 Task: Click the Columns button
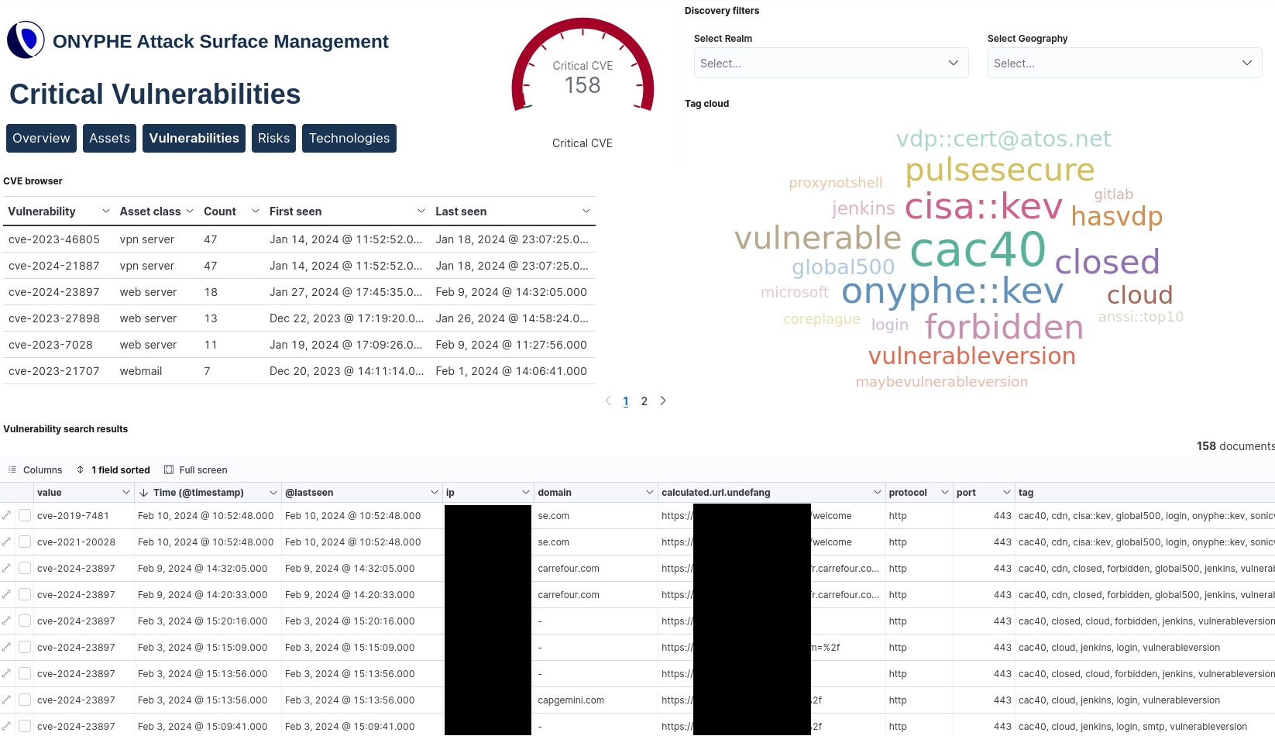click(35, 469)
